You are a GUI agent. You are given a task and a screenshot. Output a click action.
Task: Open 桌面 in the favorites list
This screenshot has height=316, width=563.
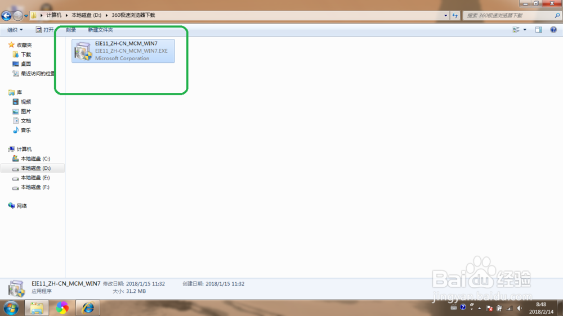point(26,64)
